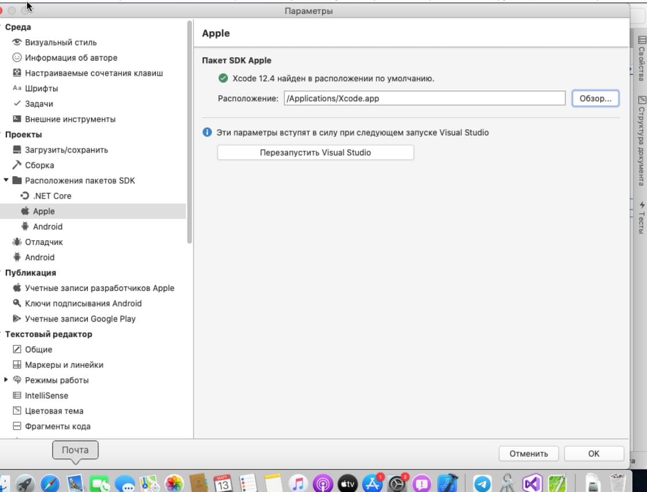Click the Build hammer icon

pos(17,165)
